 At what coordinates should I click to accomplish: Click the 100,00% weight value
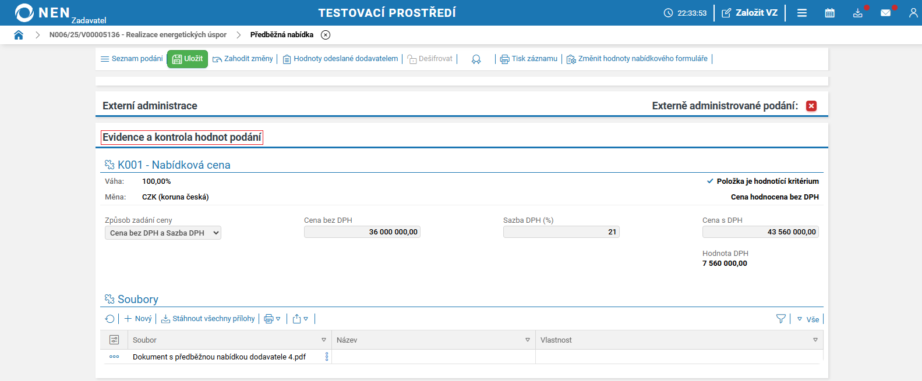[x=157, y=181]
